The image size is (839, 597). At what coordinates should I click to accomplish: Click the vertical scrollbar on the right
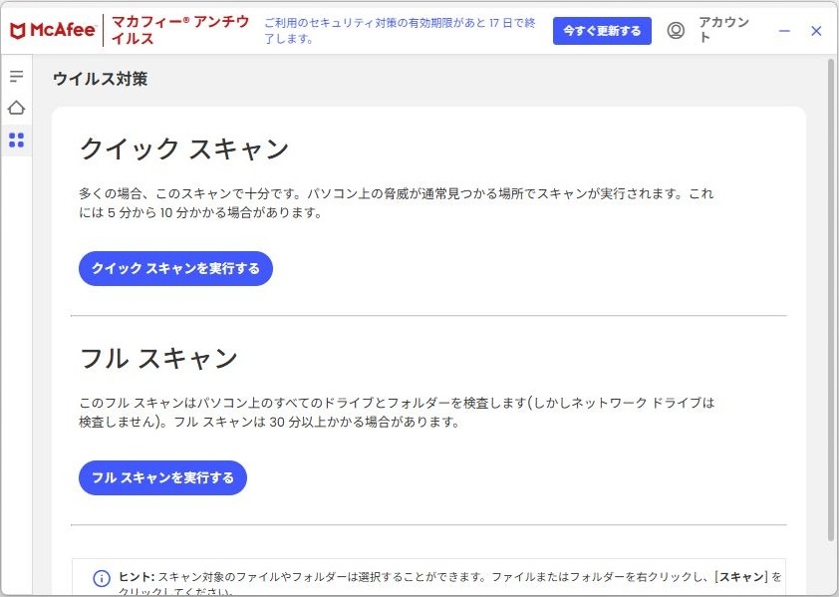click(831, 299)
